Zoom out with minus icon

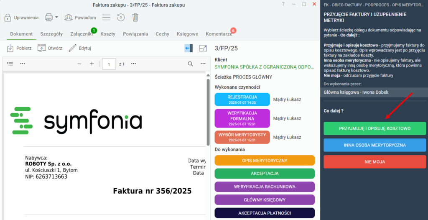click(x=79, y=64)
